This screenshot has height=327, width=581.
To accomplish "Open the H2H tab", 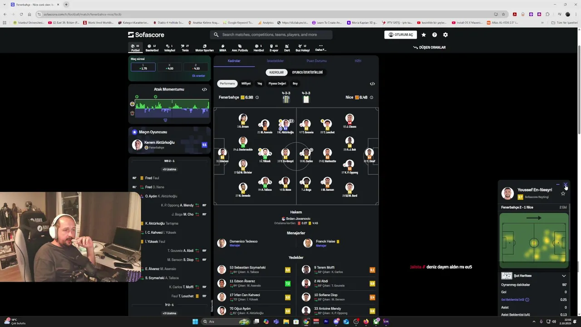I will click(x=358, y=61).
